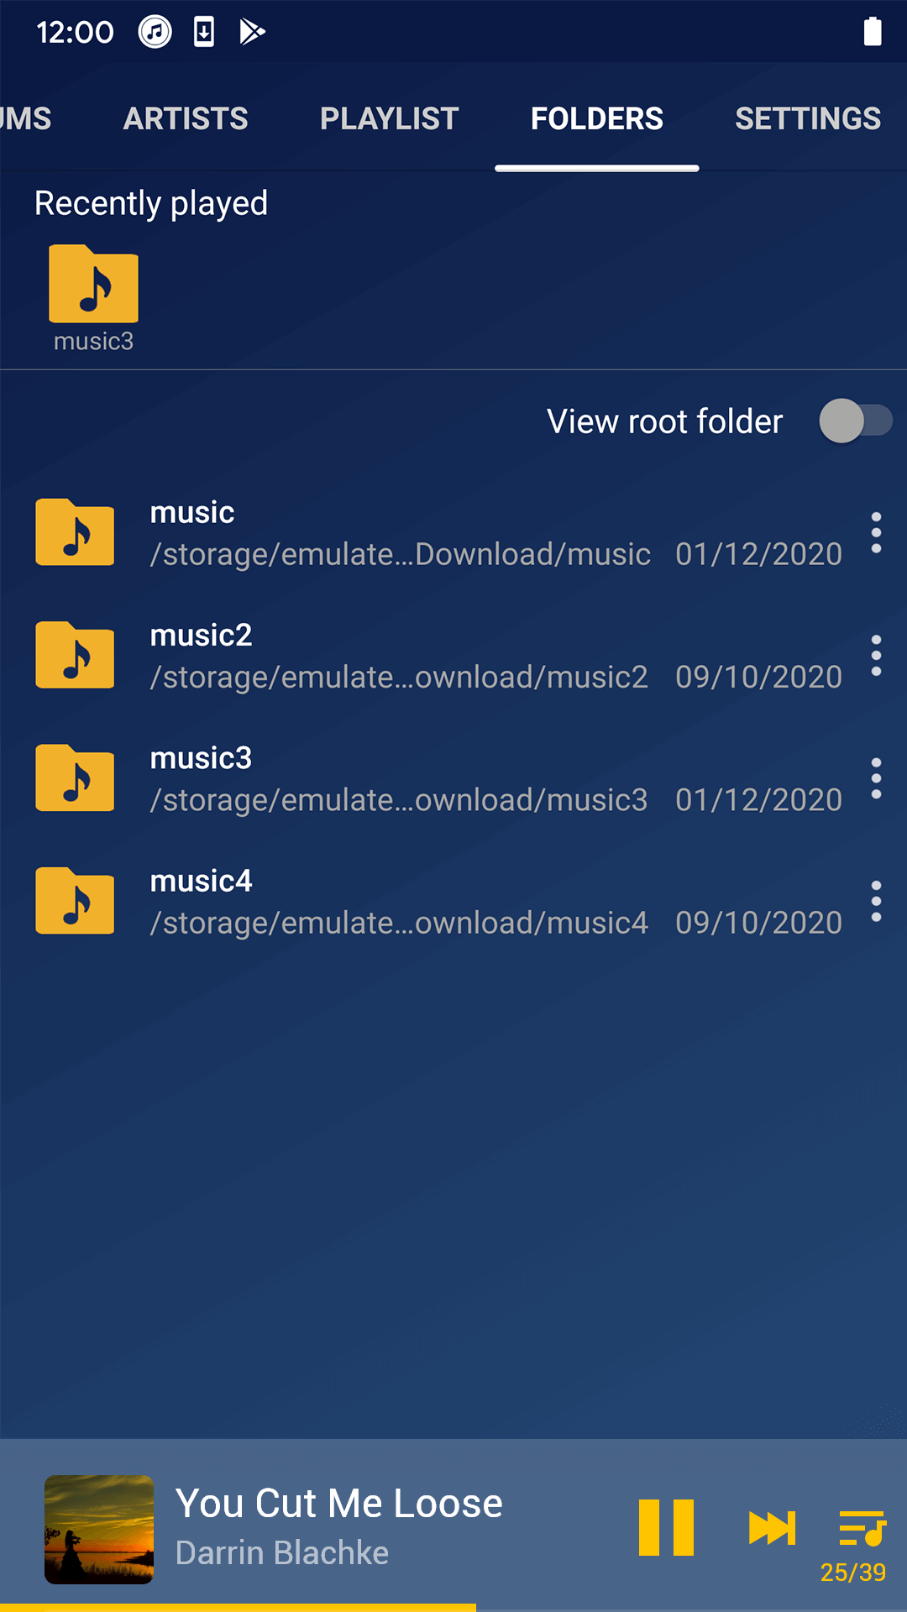
Task: Open the You Cut Me Loose song title
Action: pos(338,1503)
